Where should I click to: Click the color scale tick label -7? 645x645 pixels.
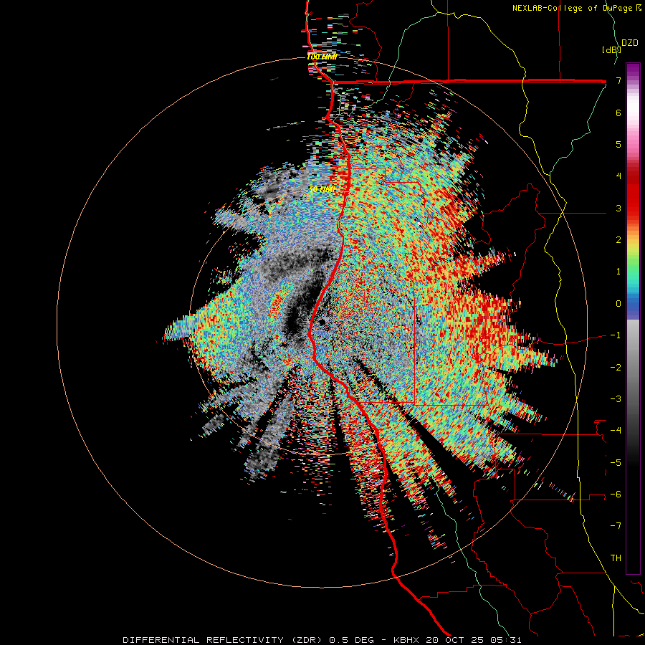pos(616,526)
